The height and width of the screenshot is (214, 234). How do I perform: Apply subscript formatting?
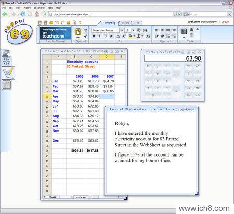click(x=118, y=36)
